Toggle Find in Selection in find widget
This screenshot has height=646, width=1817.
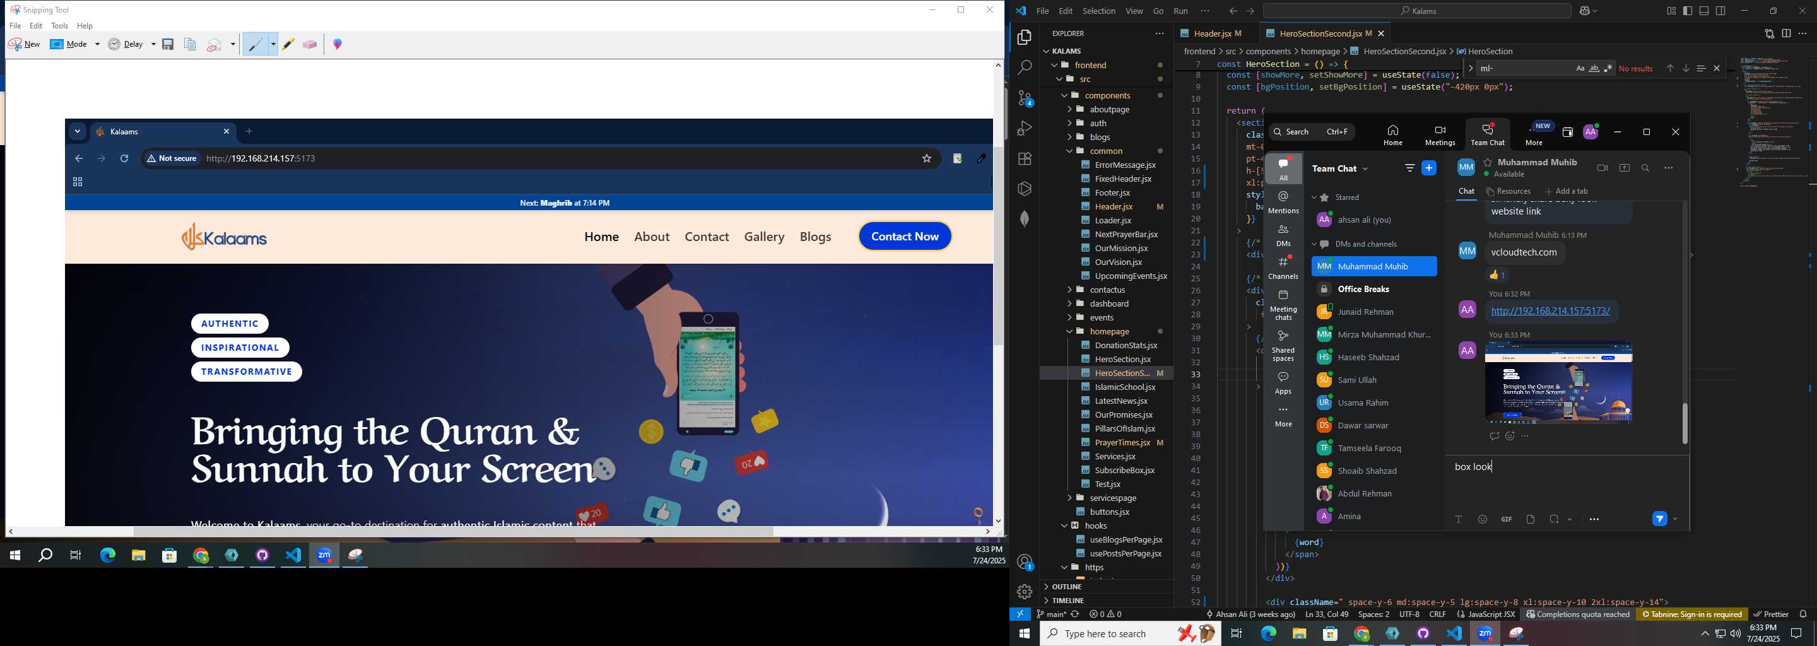(1701, 68)
